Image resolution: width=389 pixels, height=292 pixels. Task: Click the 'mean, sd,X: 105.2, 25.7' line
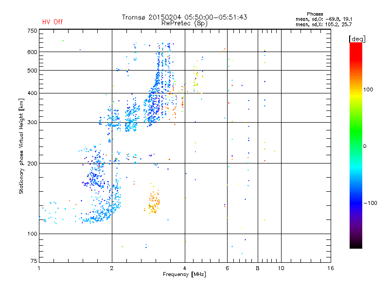[x=323, y=24]
